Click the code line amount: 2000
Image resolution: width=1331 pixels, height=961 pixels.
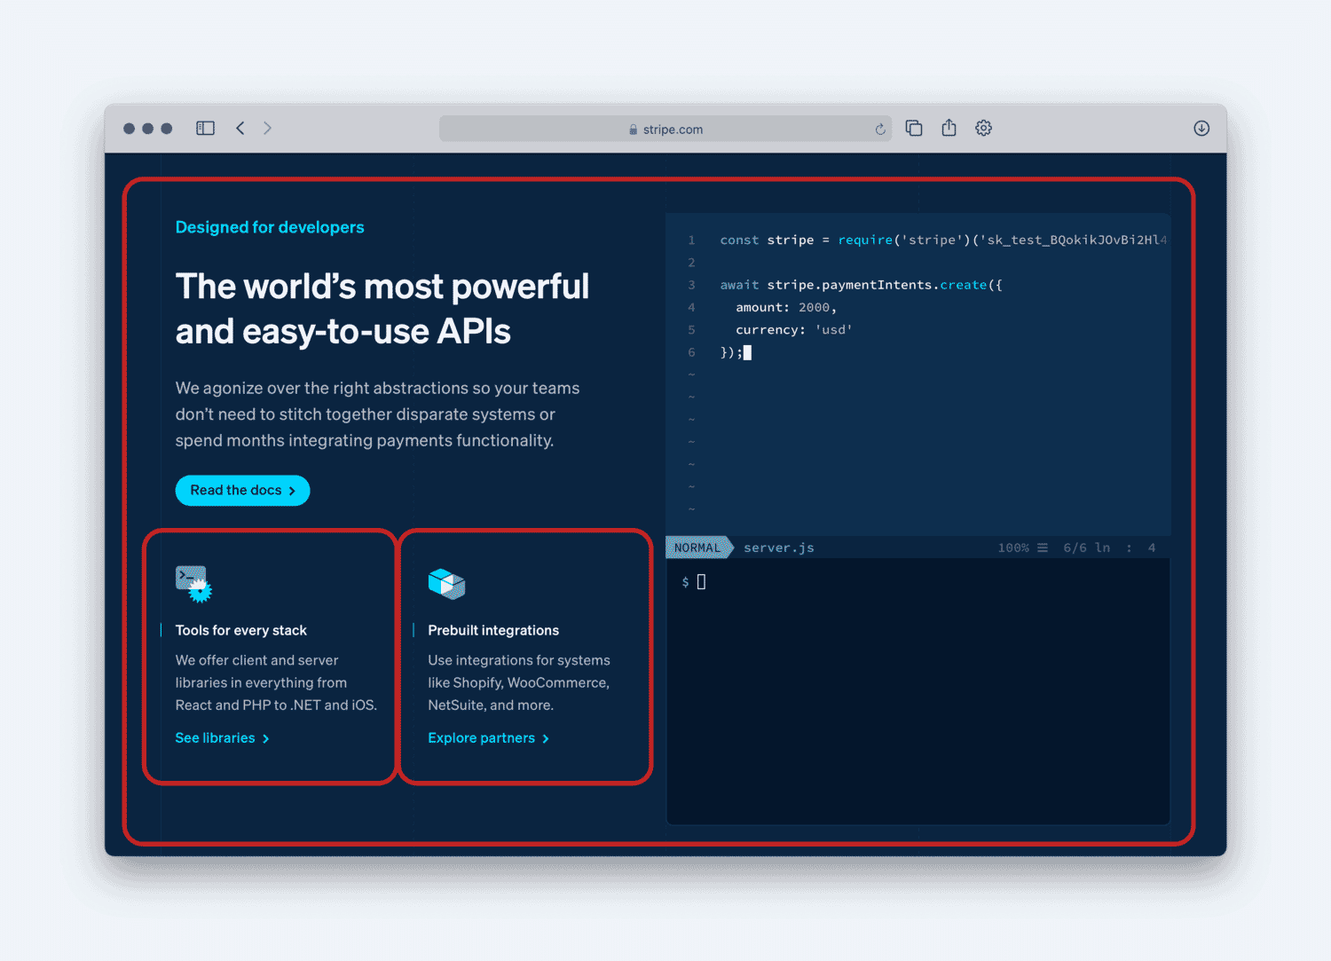click(786, 307)
